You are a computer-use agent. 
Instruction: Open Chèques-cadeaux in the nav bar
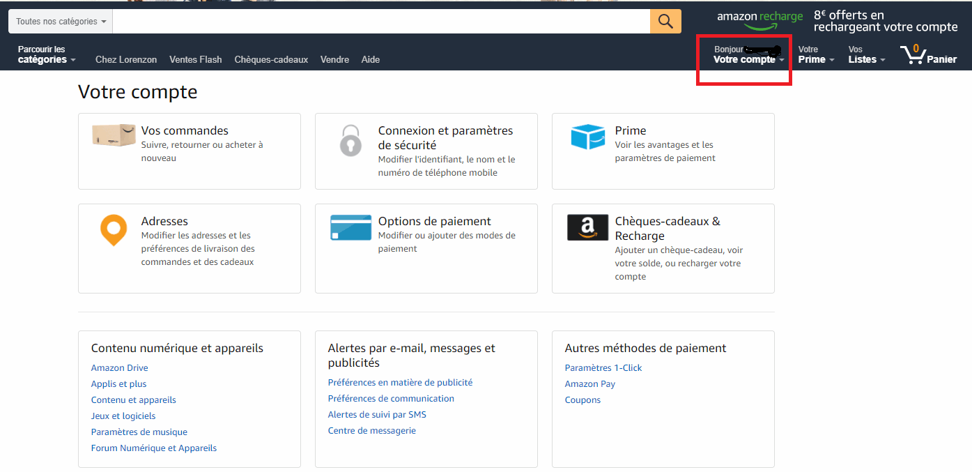(x=271, y=60)
